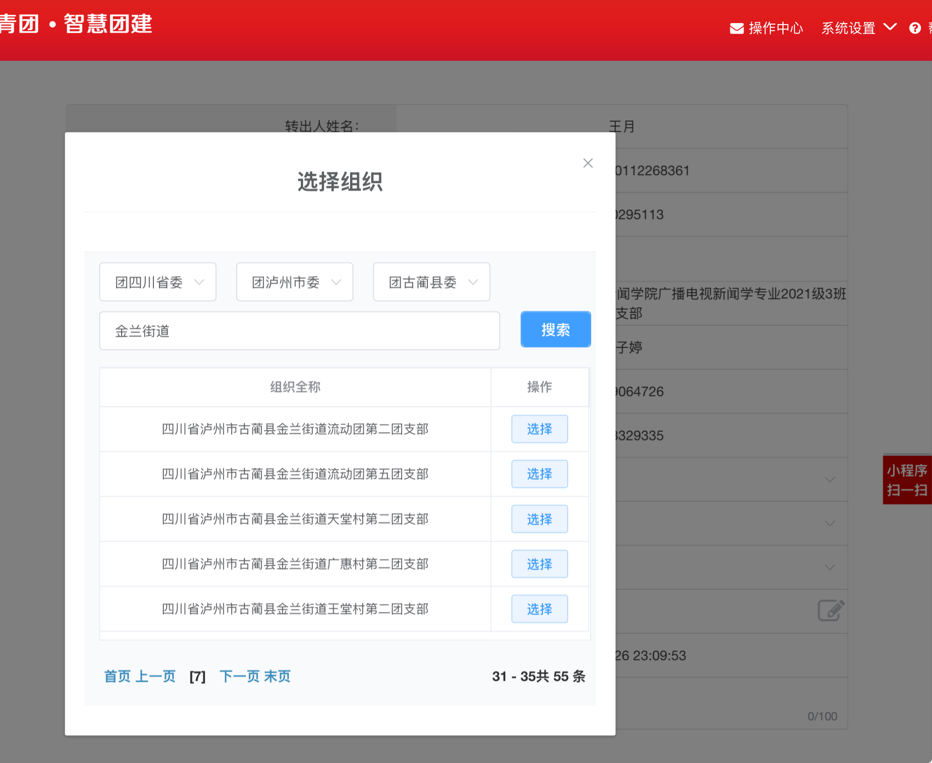Viewport: 932px width, 763px height.
Task: Click the help question mark icon
Action: [x=914, y=28]
